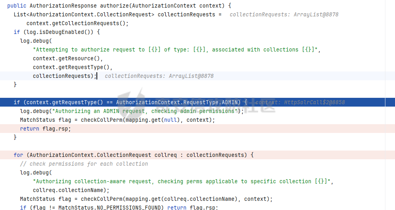Click inline hint 'context: HttpSolrCall$2@8858'
This screenshot has width=395, height=210.
click(x=300, y=102)
